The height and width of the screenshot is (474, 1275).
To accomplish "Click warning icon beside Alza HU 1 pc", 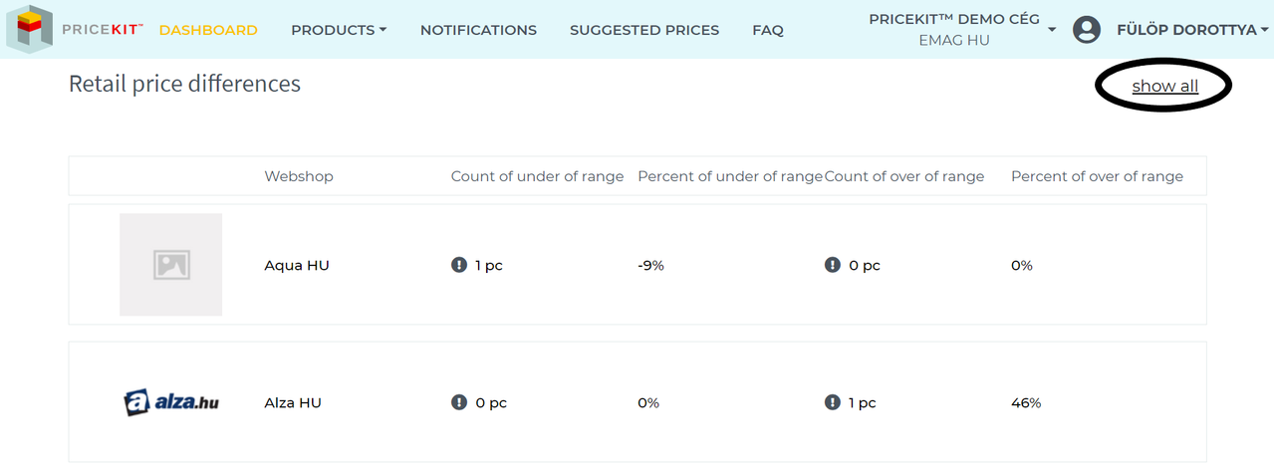I will coord(833,402).
